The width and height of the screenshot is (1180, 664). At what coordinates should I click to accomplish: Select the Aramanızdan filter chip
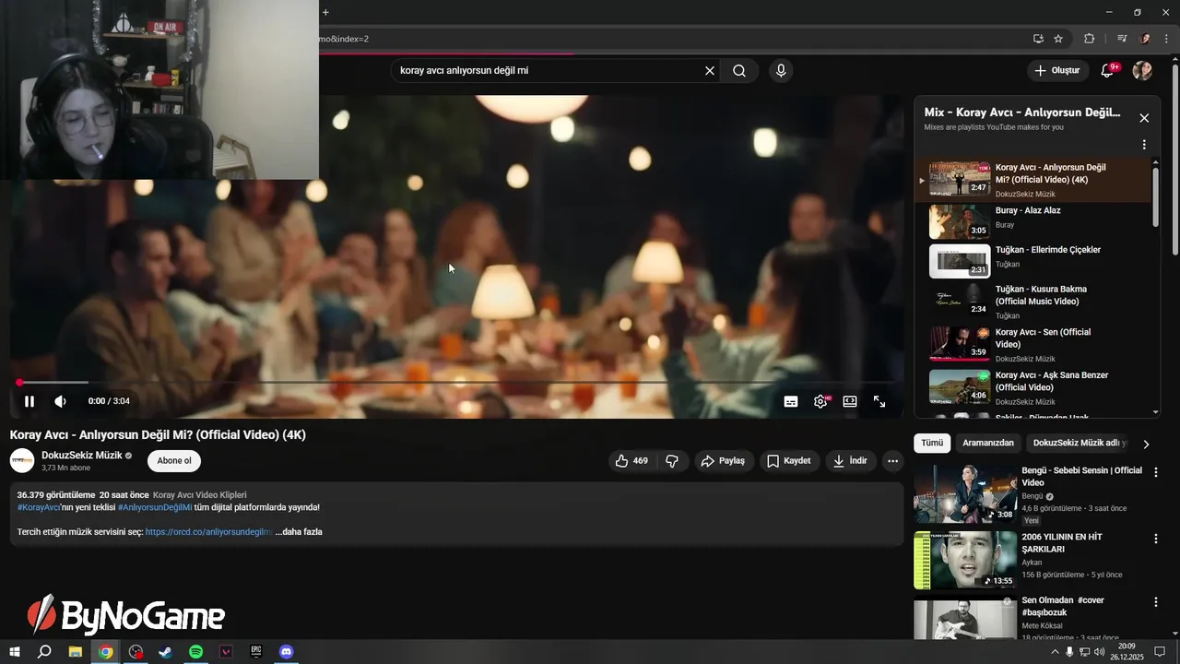click(x=988, y=443)
